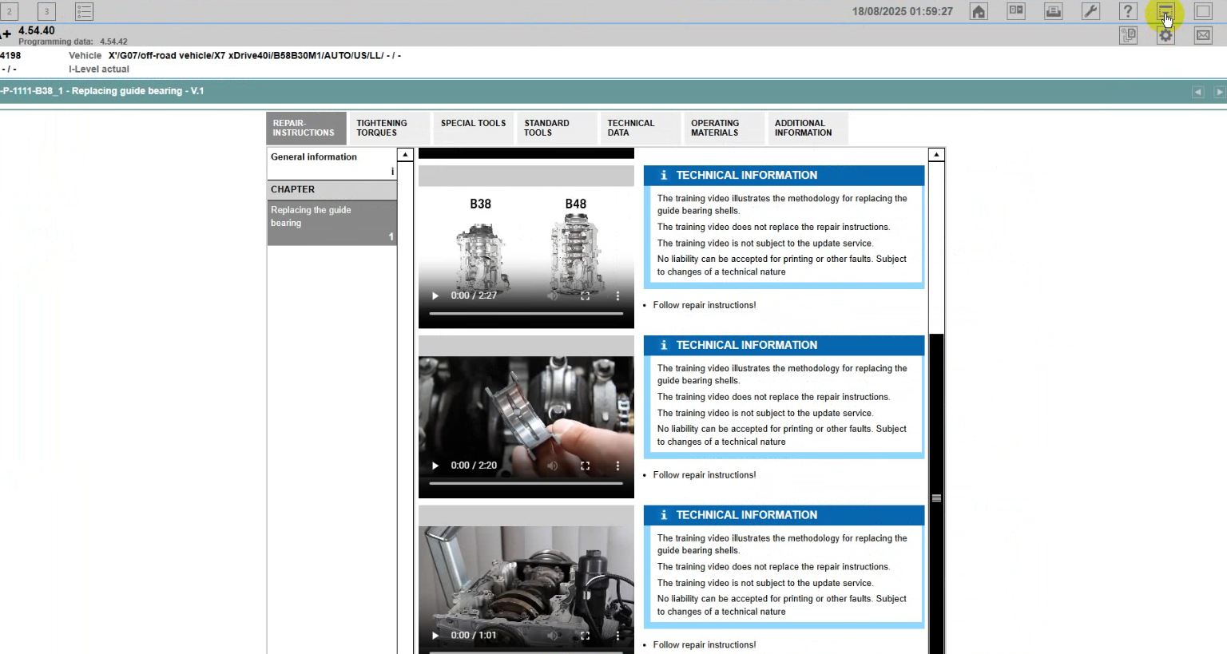Click the numbered box 2 icon
The image size is (1227, 654).
click(10, 11)
